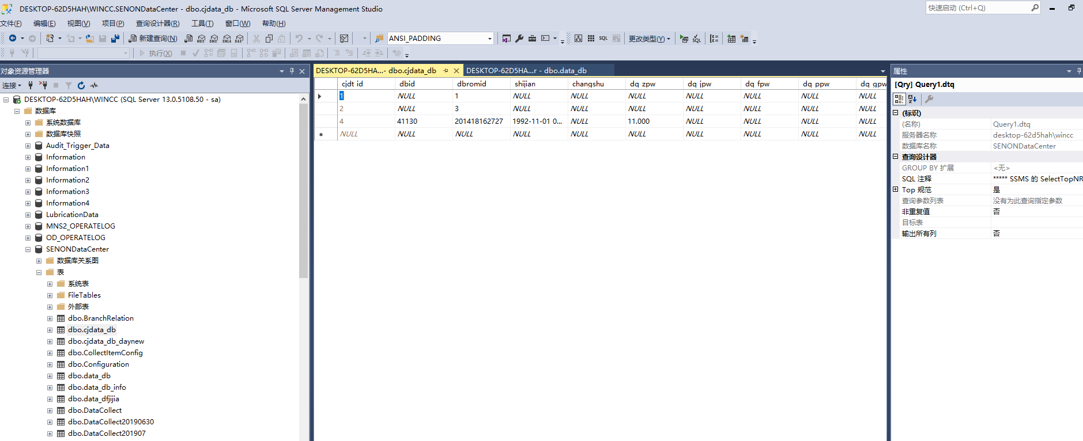The image size is (1083, 441).
Task: Expand the LubricationData database node
Action: pyautogui.click(x=28, y=215)
